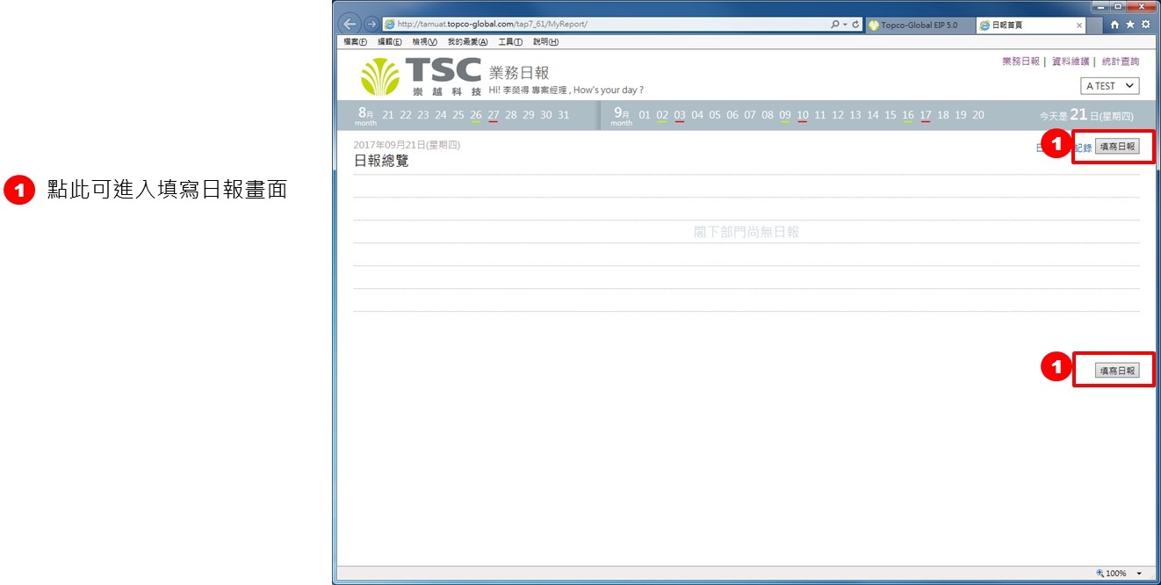
Task: Close the 日報首頁 tab
Action: tap(1079, 25)
